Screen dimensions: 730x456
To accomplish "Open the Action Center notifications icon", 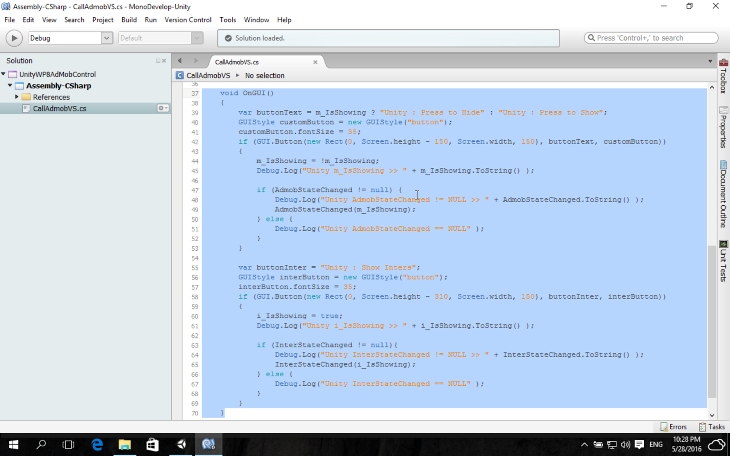I will 640,445.
